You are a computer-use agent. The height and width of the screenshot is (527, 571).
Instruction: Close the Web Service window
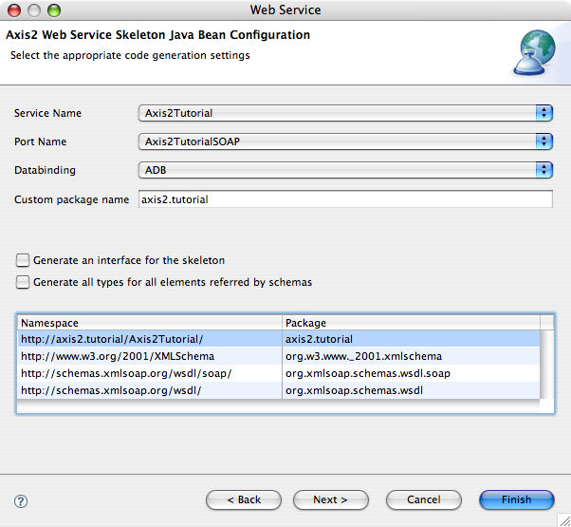click(14, 10)
